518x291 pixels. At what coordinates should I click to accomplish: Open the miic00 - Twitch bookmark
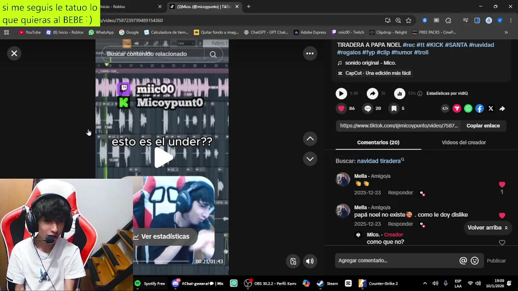tap(347, 32)
